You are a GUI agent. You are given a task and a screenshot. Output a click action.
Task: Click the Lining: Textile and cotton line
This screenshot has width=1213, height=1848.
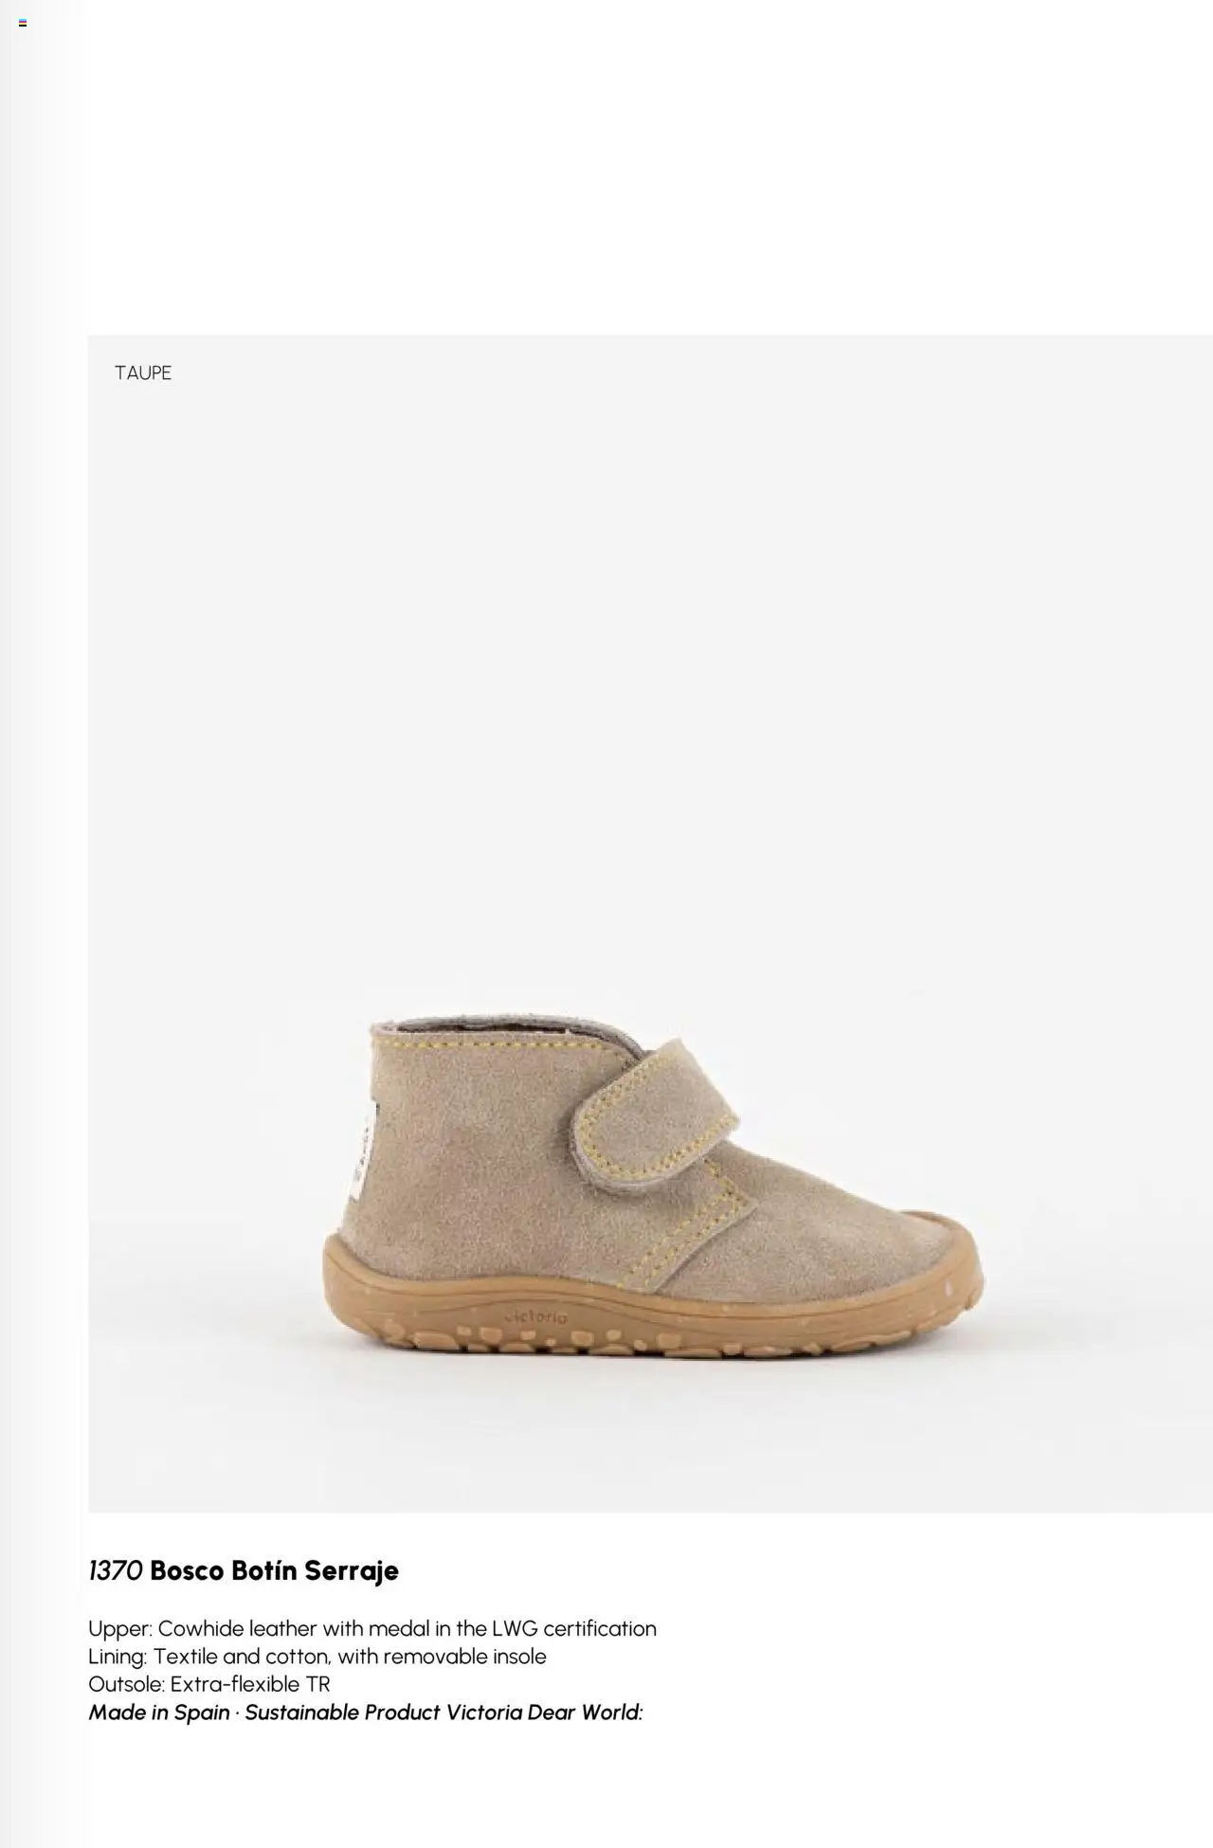[x=317, y=1656]
